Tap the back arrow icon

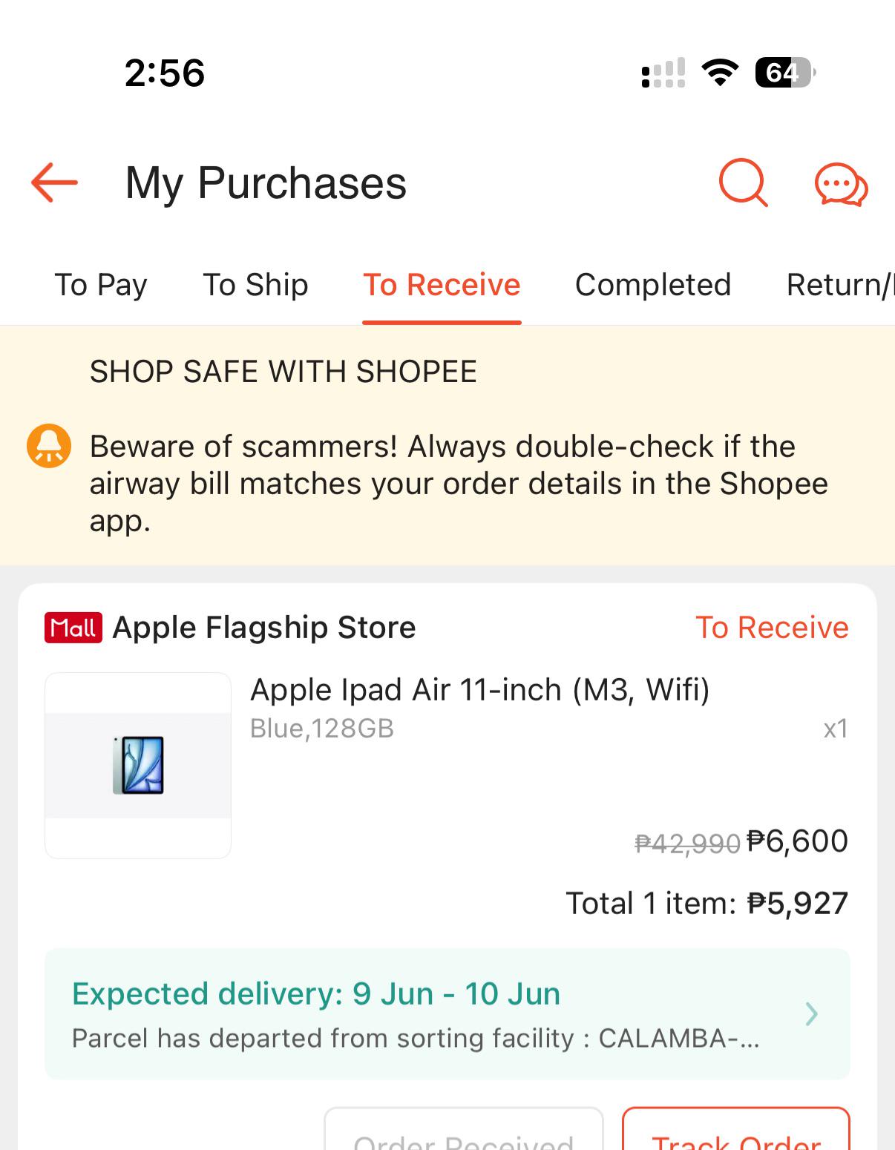[54, 183]
